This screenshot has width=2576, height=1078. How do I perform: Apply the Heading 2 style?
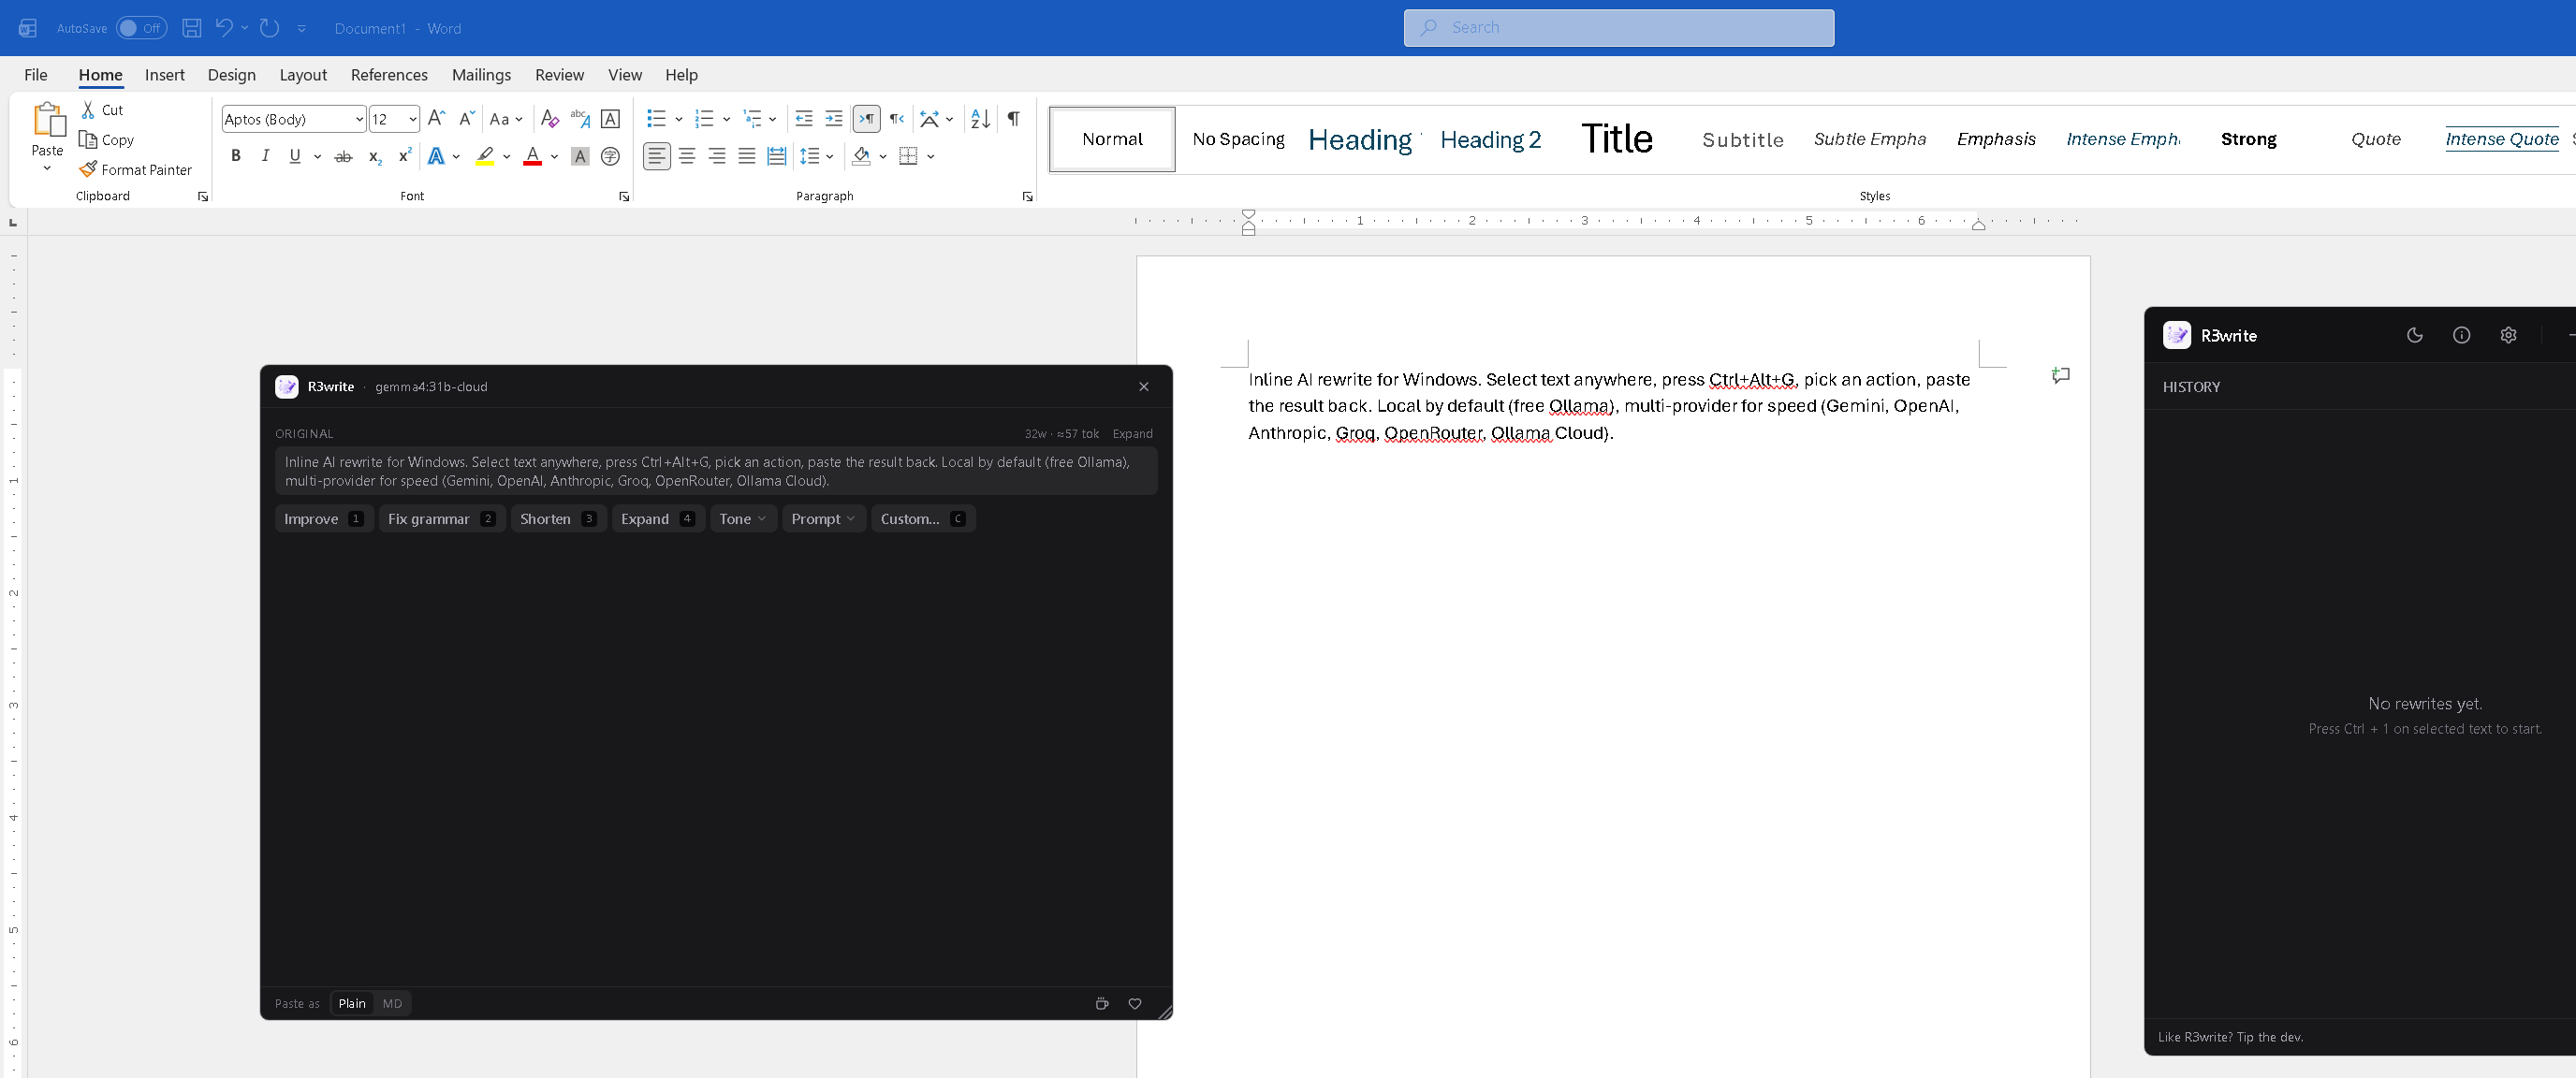pyautogui.click(x=1490, y=140)
